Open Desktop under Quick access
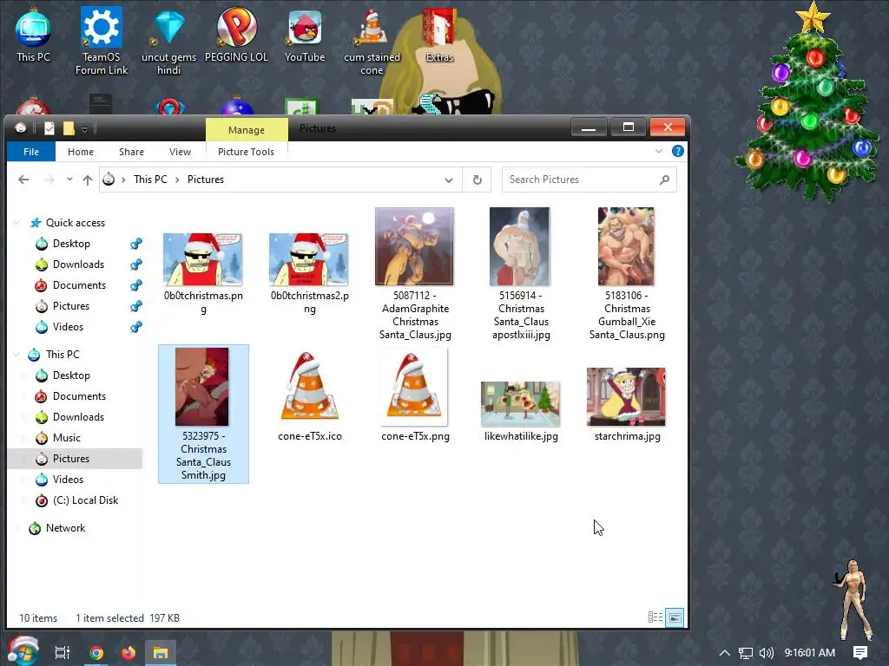Screen dimensions: 889x666 pyautogui.click(x=71, y=244)
